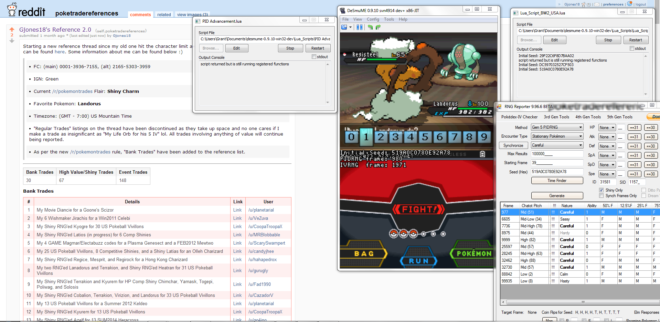Toggle stdout in PID Advancement window

click(x=314, y=57)
